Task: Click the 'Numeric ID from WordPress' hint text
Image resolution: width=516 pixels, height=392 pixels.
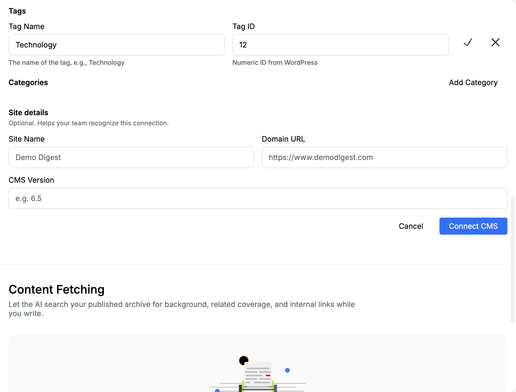Action: (x=275, y=62)
